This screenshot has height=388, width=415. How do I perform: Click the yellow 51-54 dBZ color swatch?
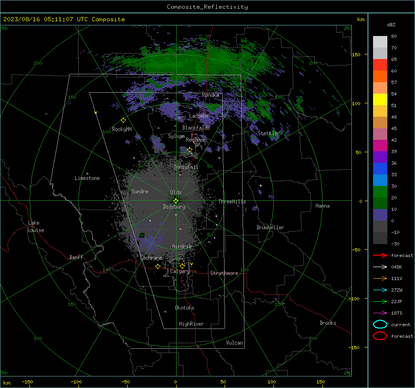click(x=380, y=100)
